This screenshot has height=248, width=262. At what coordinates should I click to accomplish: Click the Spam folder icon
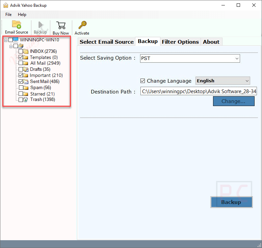(x=26, y=87)
